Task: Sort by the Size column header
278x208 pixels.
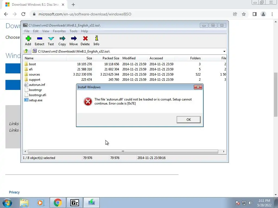Action: click(80, 58)
